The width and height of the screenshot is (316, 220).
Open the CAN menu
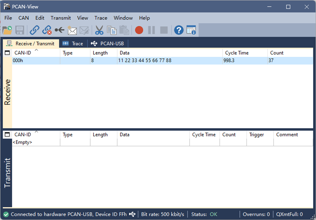point(24,18)
